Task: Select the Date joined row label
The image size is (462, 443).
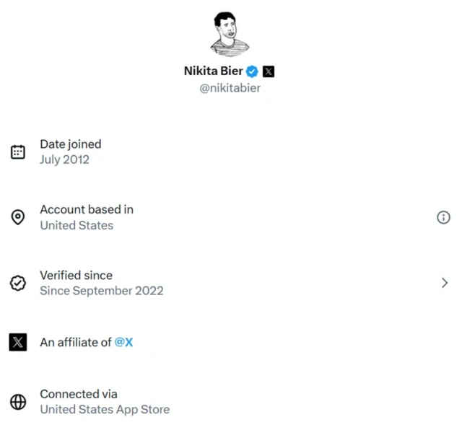Action: coord(70,144)
